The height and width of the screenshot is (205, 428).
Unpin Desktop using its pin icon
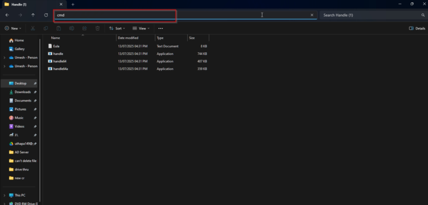35,83
